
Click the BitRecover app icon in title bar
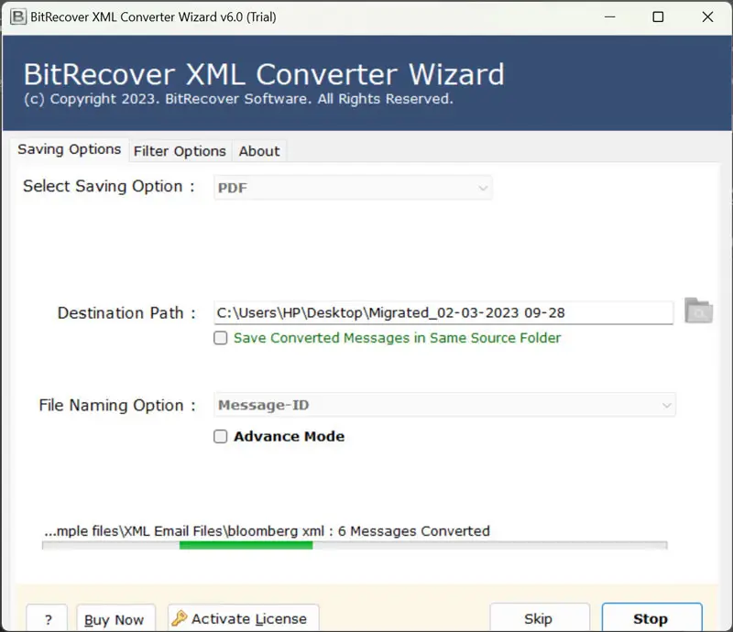point(18,16)
